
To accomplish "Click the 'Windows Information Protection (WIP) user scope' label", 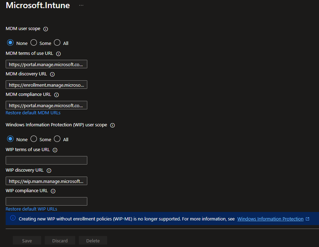I will [x=56, y=125].
